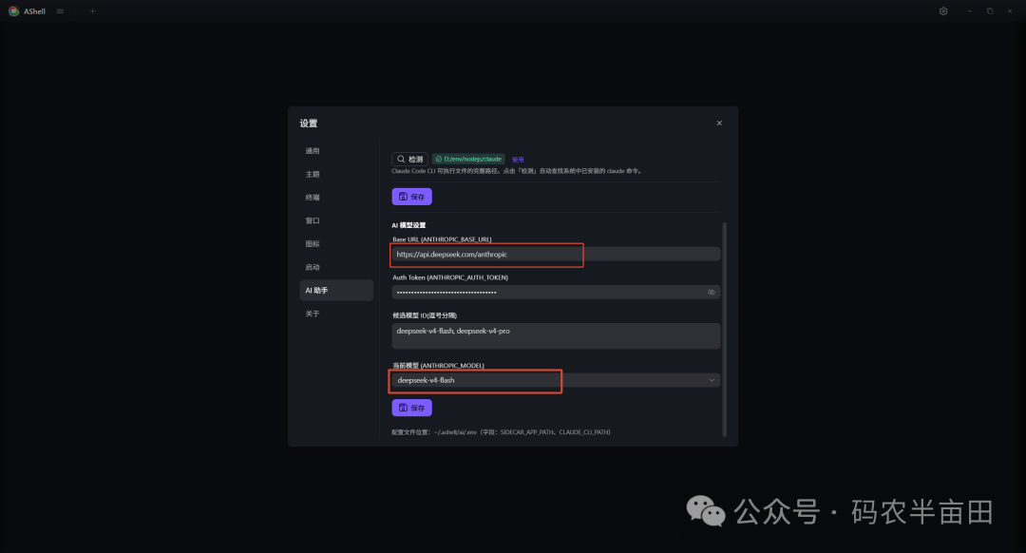Select the AI 助手 sidebar item
Viewport: 1026px width, 553px height.
pos(335,291)
